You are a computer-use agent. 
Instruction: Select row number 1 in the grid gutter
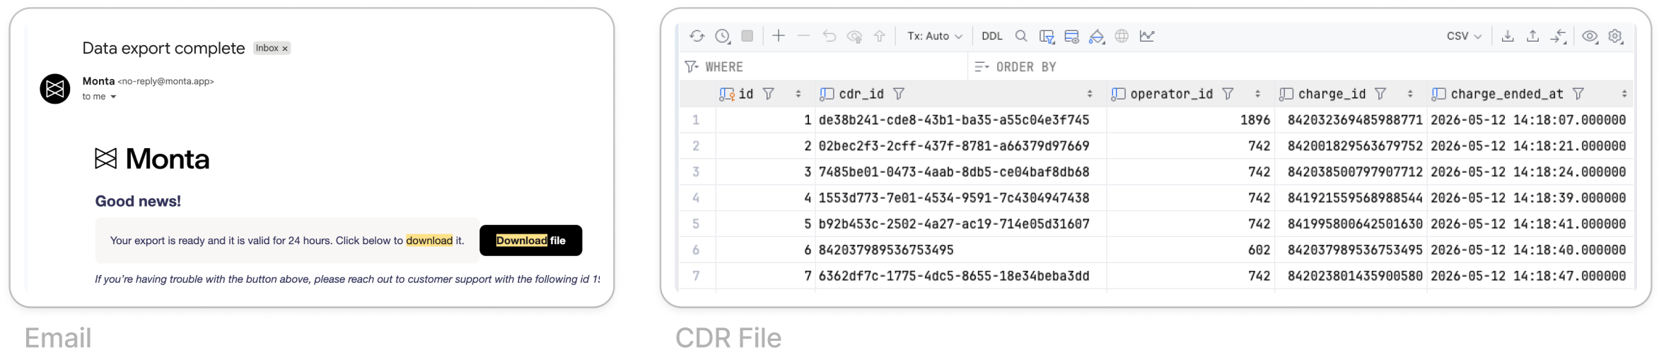pos(696,120)
